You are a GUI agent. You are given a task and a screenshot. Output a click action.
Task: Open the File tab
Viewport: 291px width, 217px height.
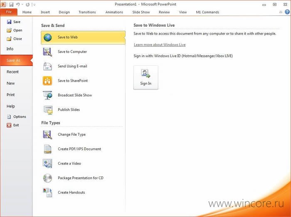(x=9, y=12)
